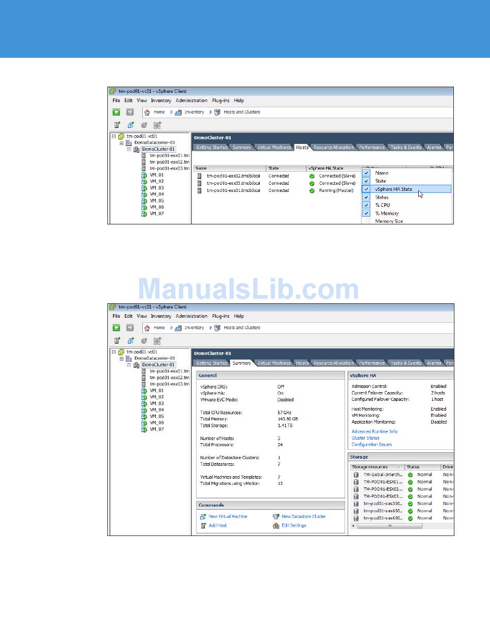Toggle the % CPU column checkbox
This screenshot has height=634, width=490.
(366, 205)
